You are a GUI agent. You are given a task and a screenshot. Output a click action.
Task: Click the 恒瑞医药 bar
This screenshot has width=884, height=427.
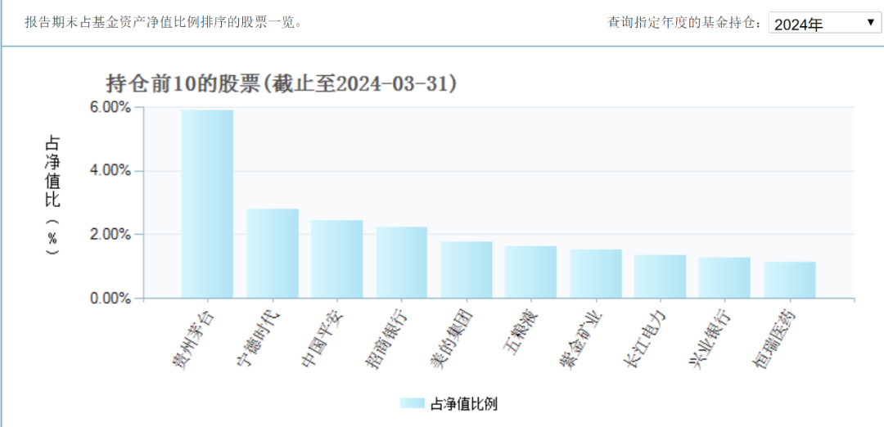pos(790,280)
